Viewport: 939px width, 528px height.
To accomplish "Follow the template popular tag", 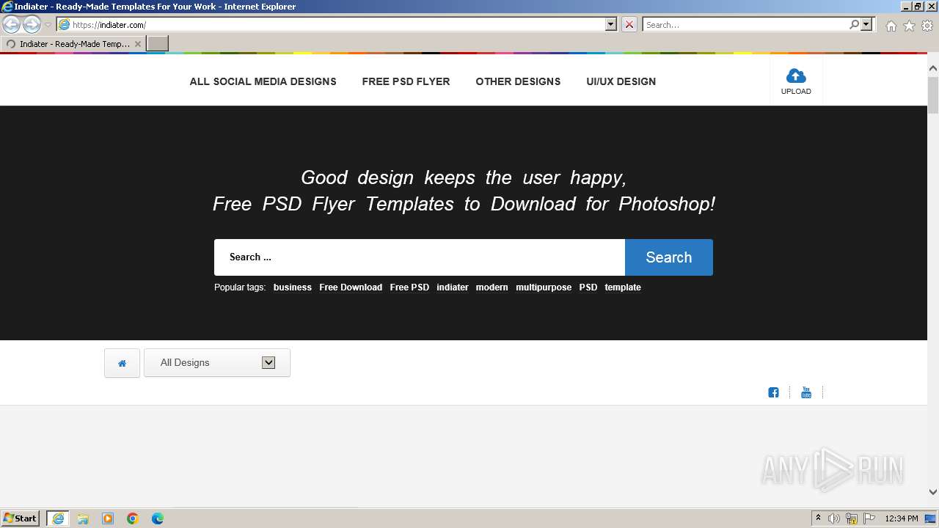I will (x=623, y=287).
